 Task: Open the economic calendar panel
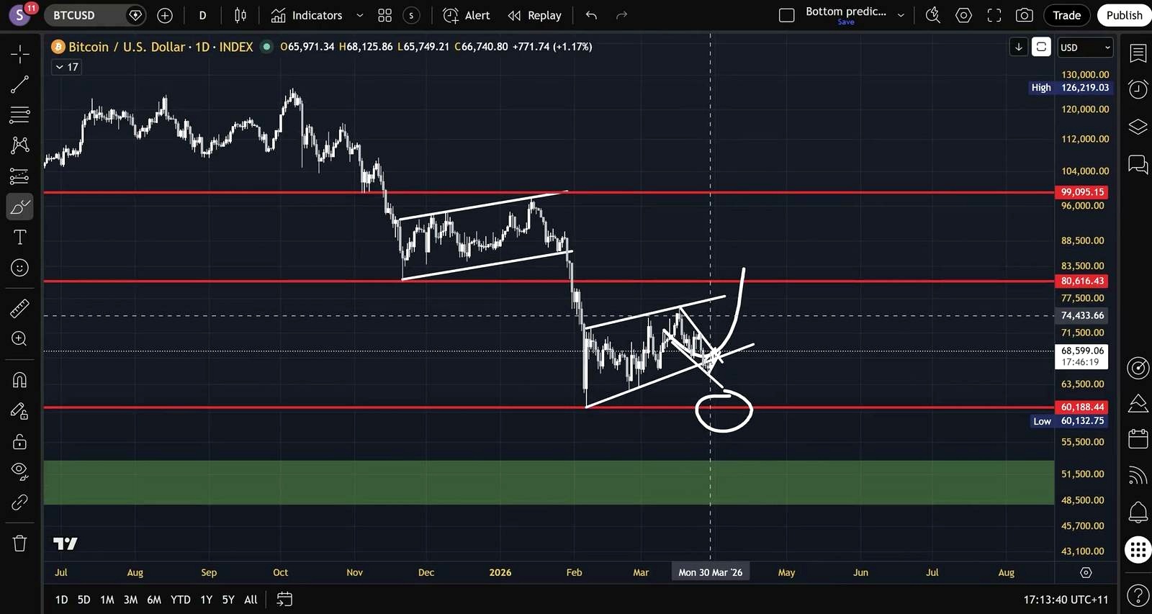[x=1138, y=438]
